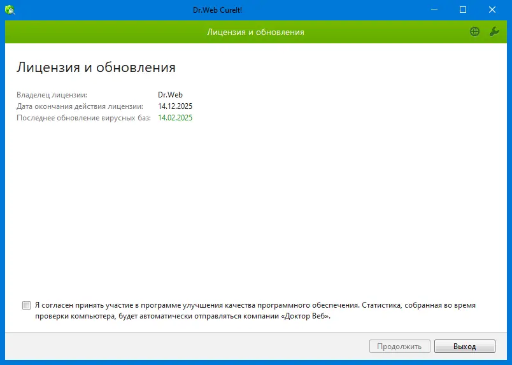Click the license owner value Dr.Web
512x365 pixels.
(x=170, y=95)
